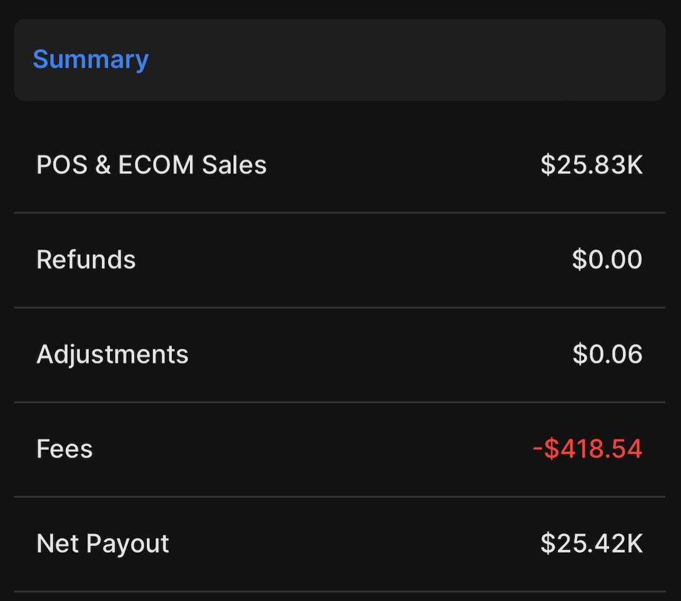Open the POS & ECOM Sales row
681x601 pixels.
pyautogui.click(x=340, y=165)
